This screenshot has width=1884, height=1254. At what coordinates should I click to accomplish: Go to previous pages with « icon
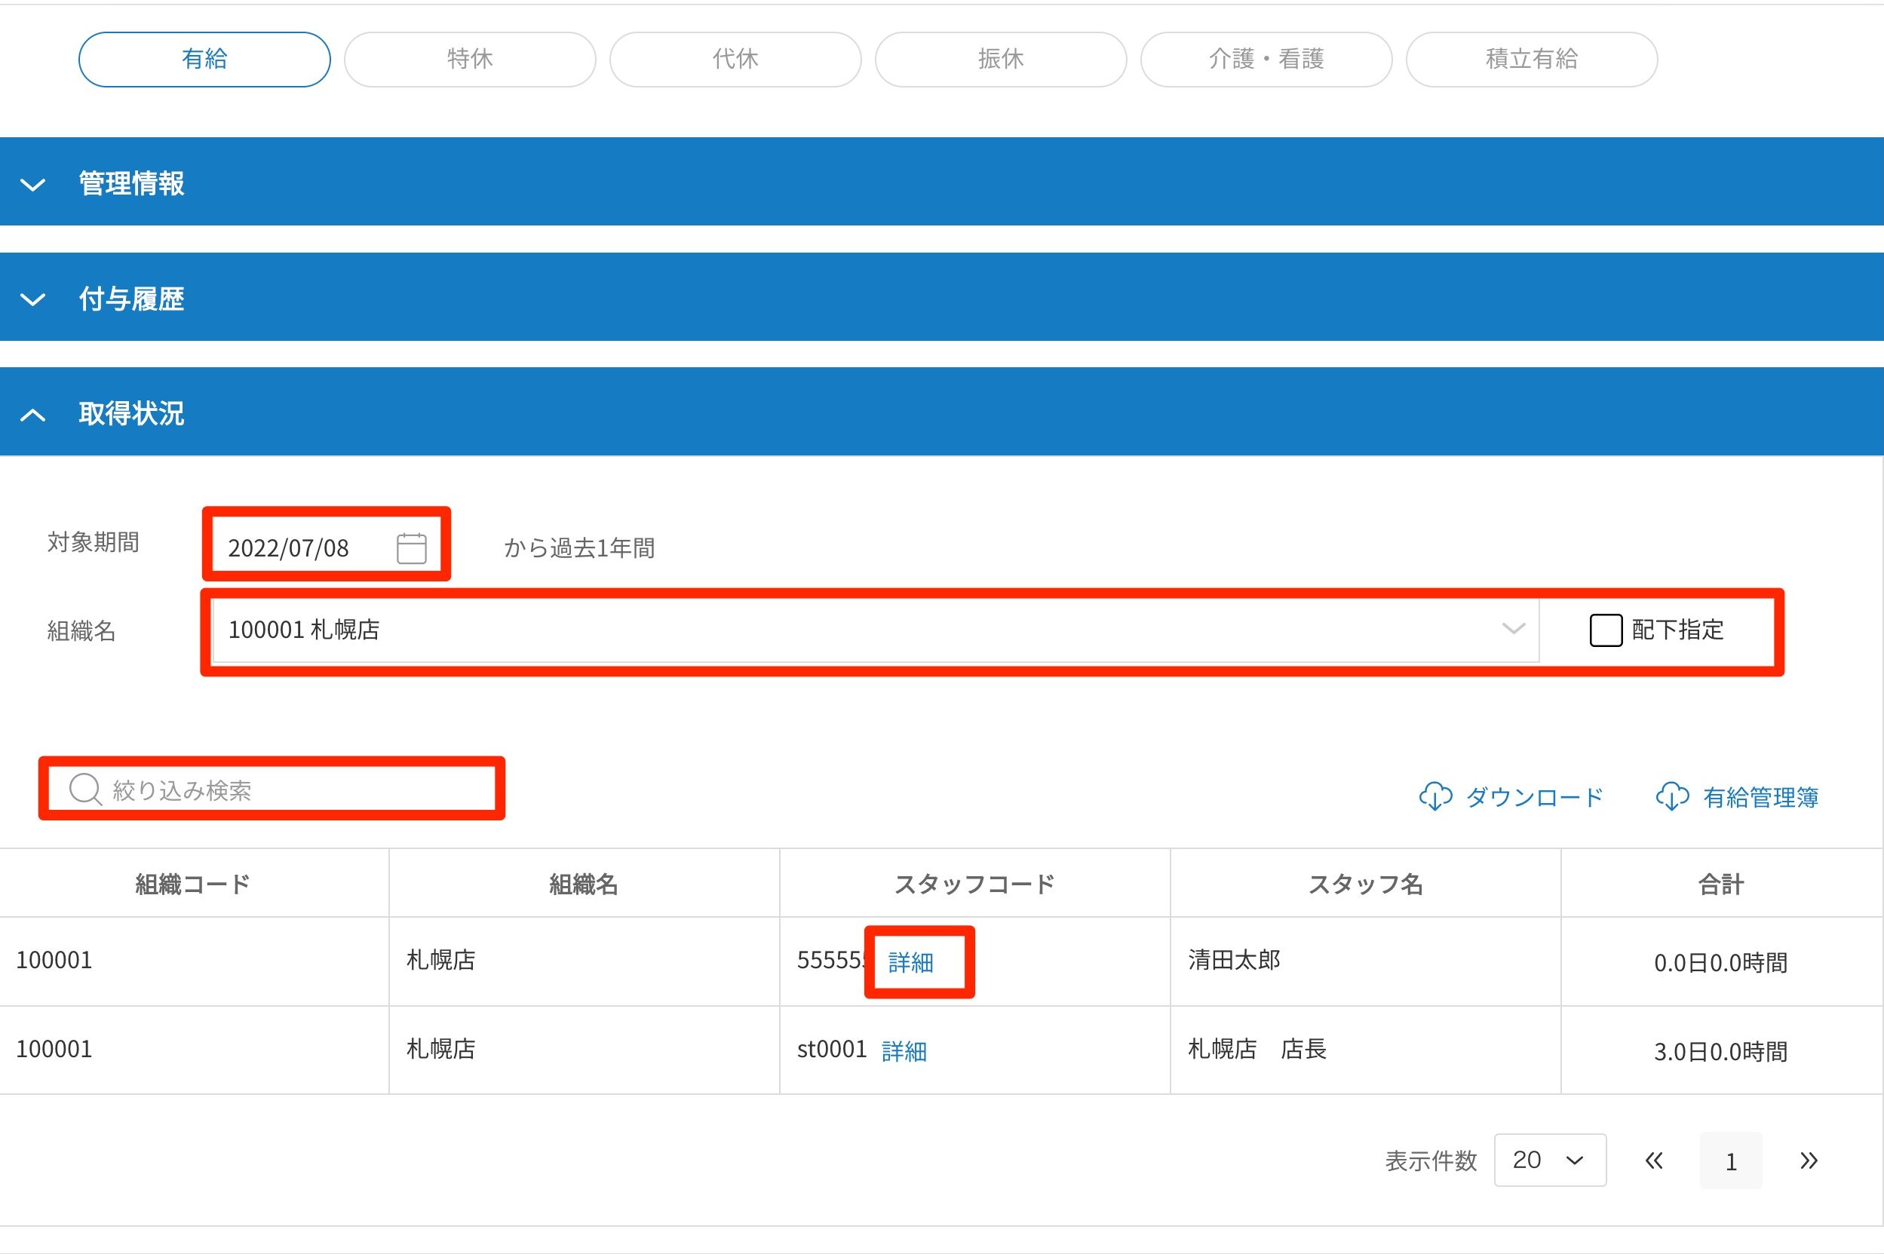[x=1654, y=1160]
